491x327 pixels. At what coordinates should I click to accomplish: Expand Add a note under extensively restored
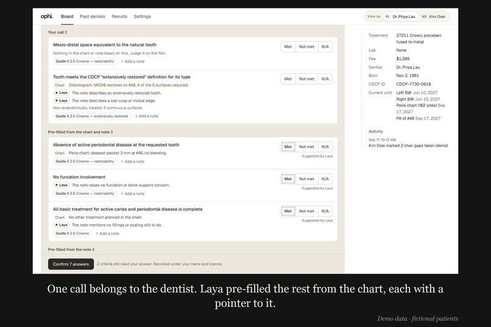click(147, 116)
